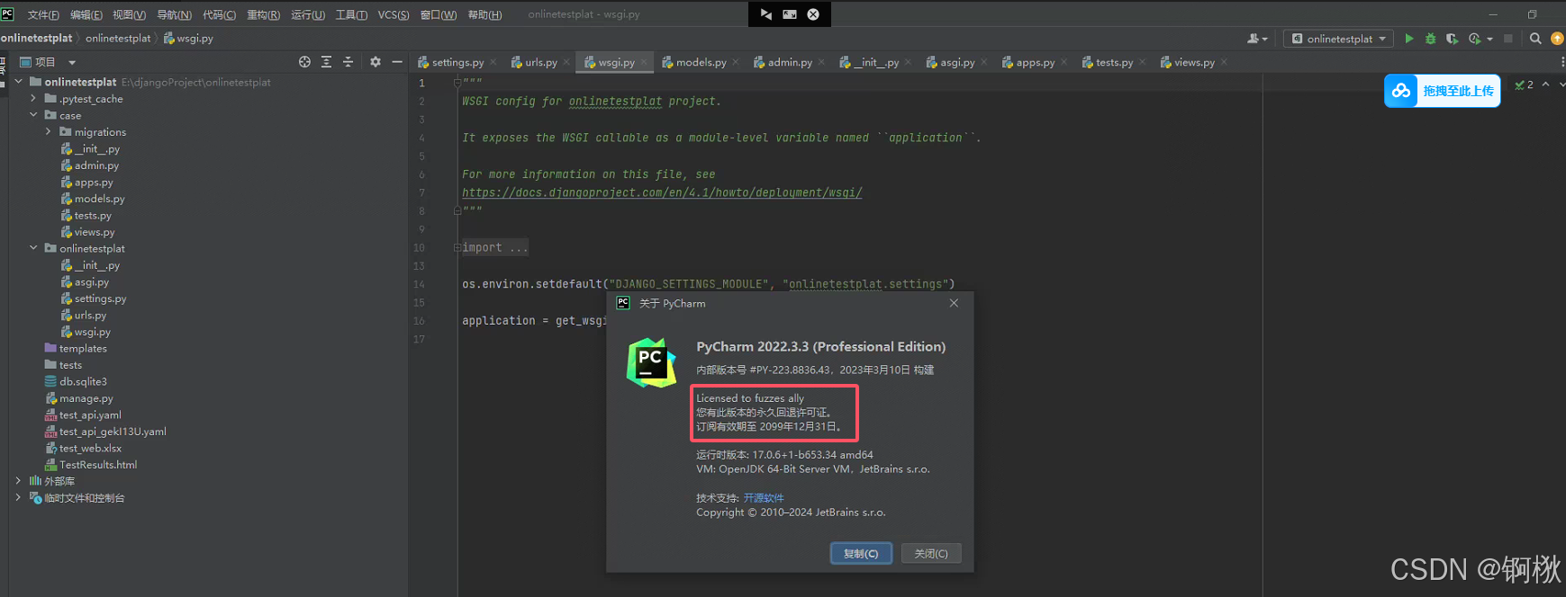1566x597 pixels.
Task: Run the onlinetestplat configuration with green play icon
Action: tap(1409, 39)
